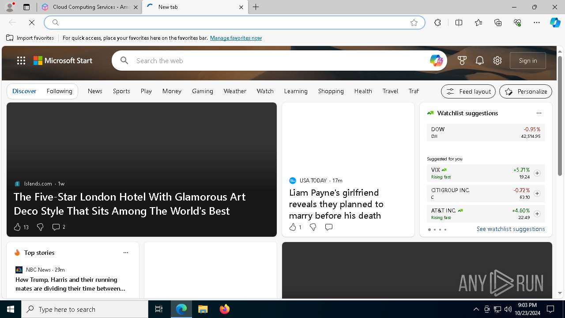Launch Firefox from the taskbar

tap(225, 309)
